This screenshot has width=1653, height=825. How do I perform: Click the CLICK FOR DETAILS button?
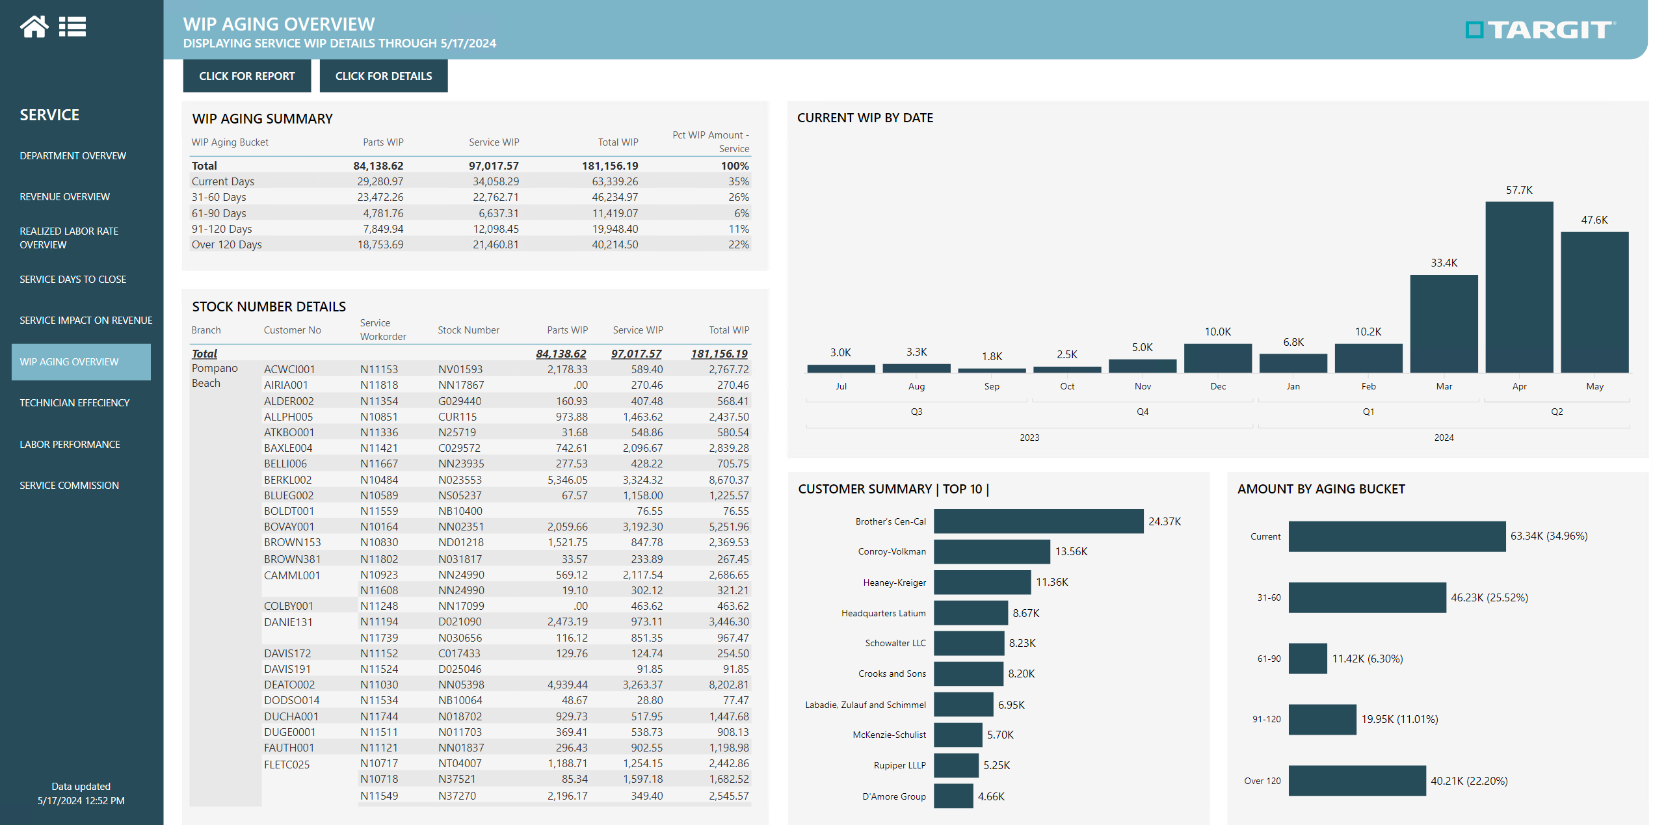384,76
